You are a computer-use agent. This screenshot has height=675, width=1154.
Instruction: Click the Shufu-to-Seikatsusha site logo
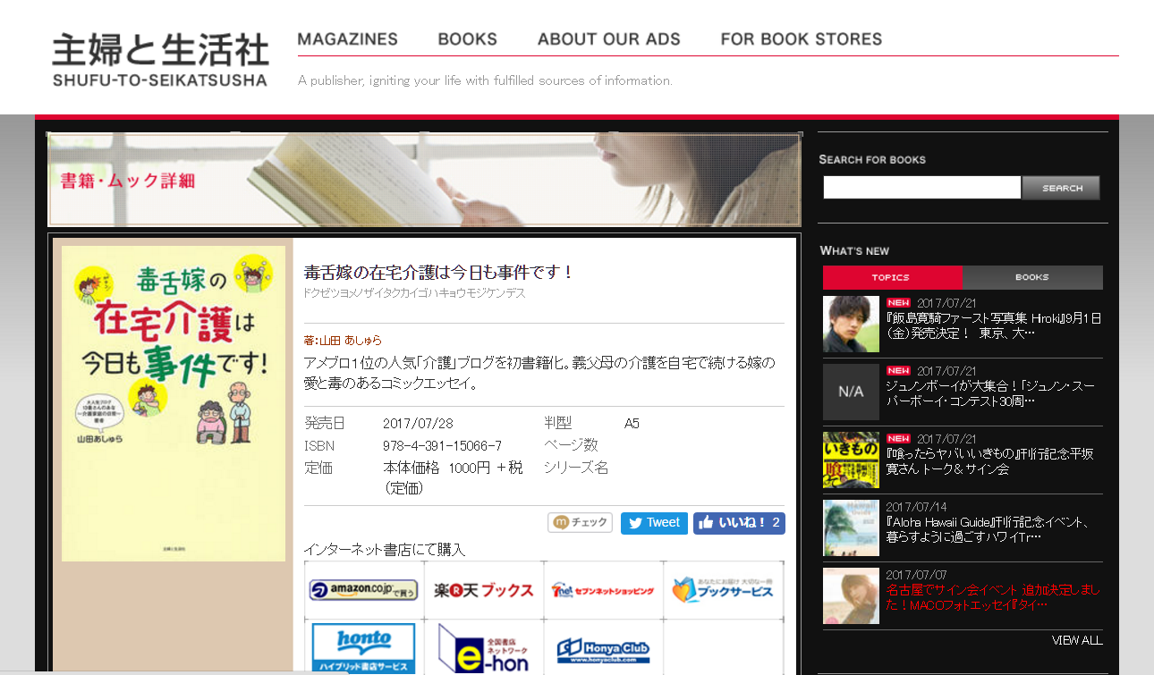160,60
